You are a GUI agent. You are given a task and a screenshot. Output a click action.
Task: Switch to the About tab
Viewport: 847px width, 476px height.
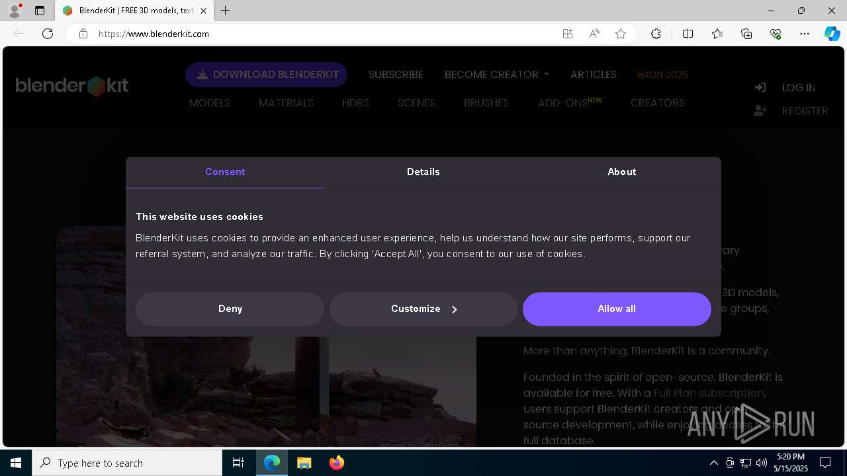pyautogui.click(x=622, y=172)
